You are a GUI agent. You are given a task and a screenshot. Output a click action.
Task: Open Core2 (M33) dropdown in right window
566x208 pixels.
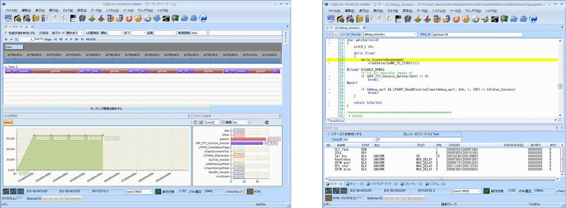pyautogui.click(x=466, y=191)
